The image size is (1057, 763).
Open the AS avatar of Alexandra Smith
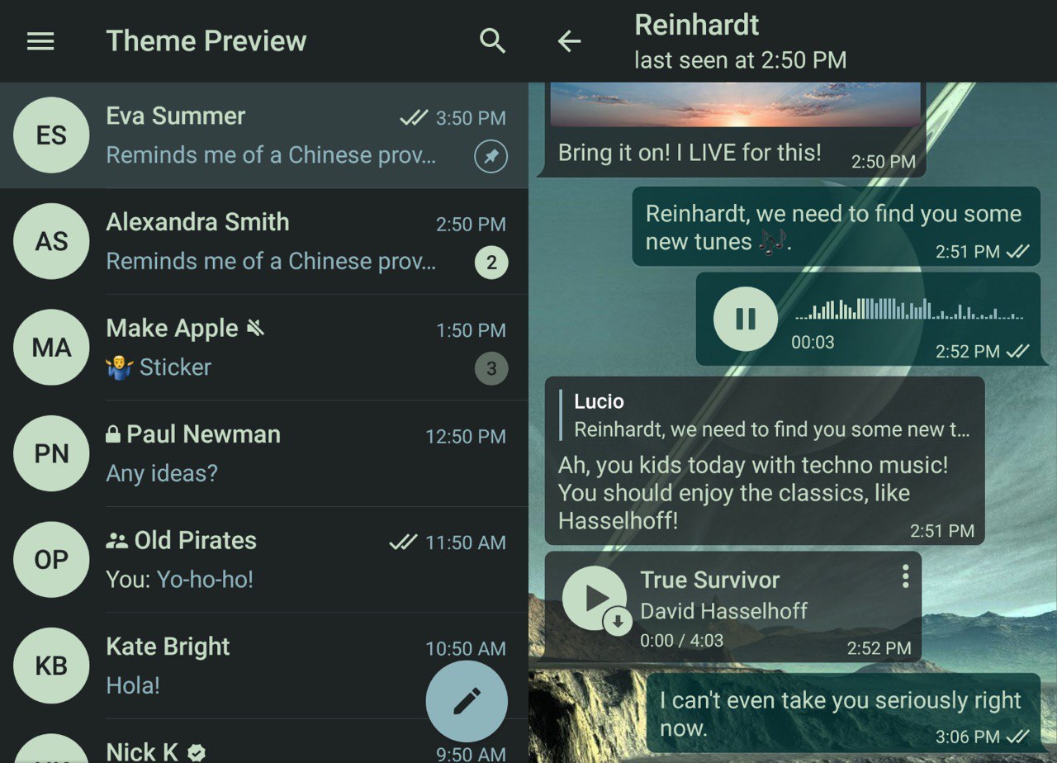pyautogui.click(x=51, y=241)
